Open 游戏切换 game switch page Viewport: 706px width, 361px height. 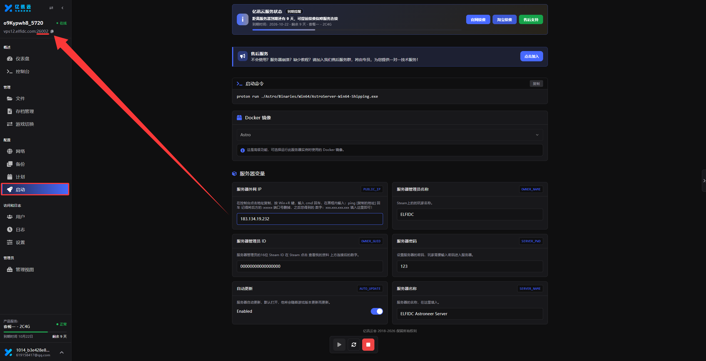pos(36,124)
